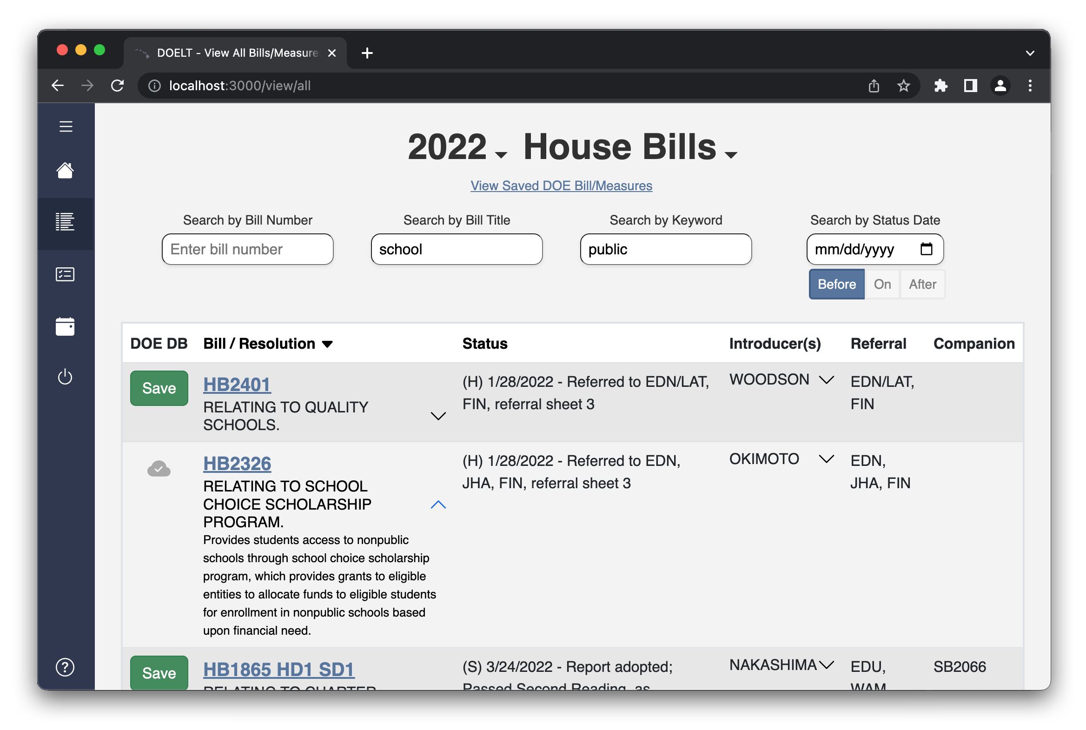
Task: Open browser extensions puzzle icon
Action: [x=941, y=86]
